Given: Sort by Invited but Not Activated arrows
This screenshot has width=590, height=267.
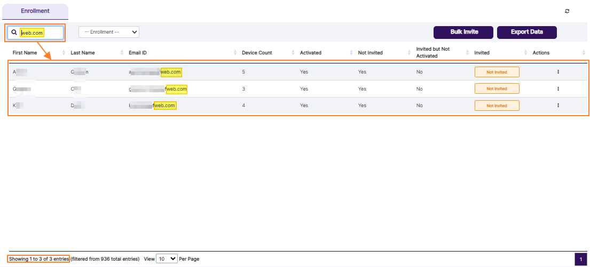Looking at the screenshot, I should (468, 53).
